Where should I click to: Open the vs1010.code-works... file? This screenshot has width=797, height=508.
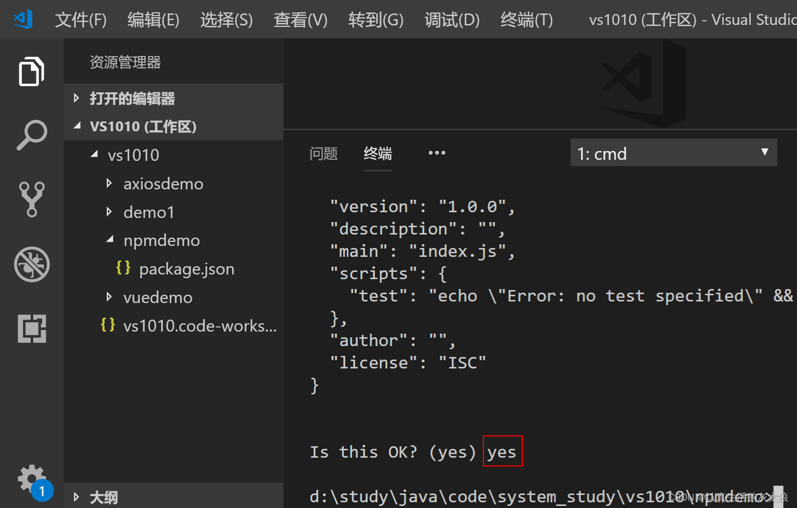[x=200, y=326]
